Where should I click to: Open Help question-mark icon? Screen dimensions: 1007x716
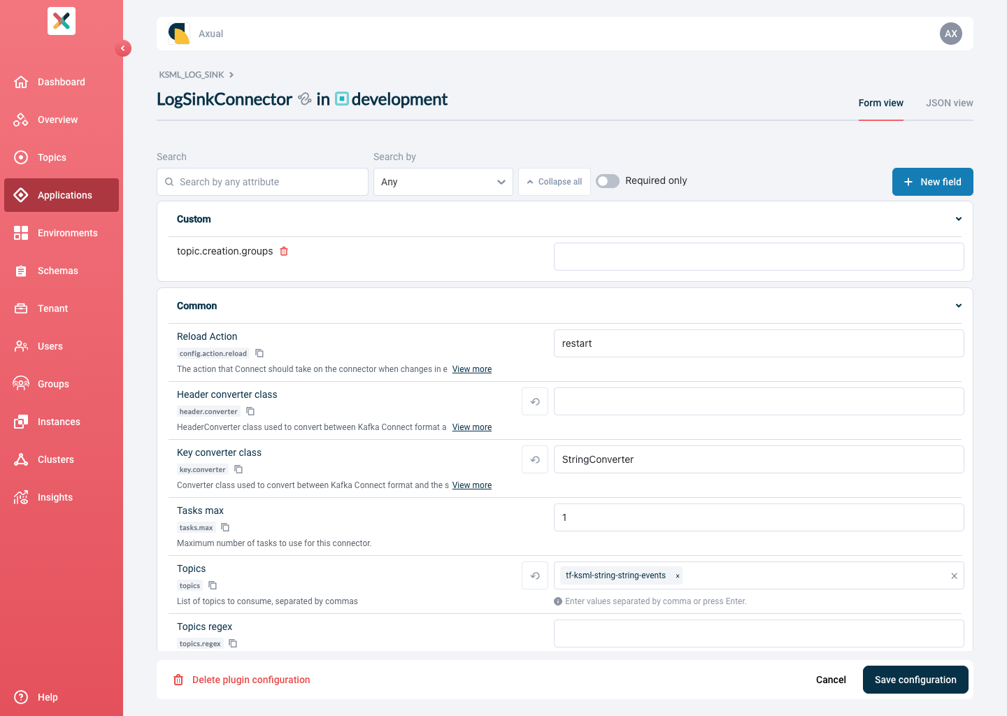(x=21, y=697)
